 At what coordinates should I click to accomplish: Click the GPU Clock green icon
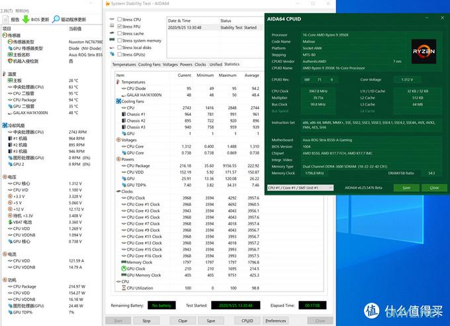coord(124,268)
